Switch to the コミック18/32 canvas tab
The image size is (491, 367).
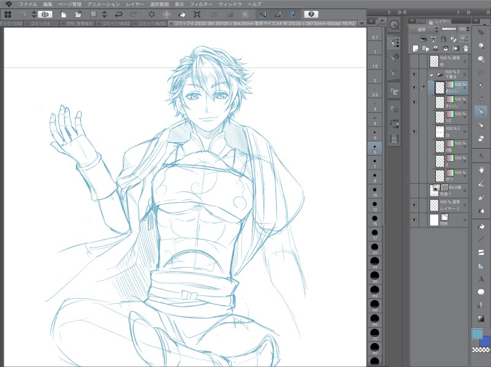113,23
